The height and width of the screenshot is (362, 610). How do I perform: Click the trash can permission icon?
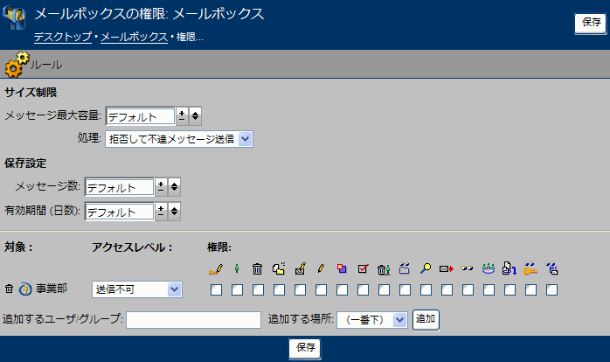[x=258, y=269]
